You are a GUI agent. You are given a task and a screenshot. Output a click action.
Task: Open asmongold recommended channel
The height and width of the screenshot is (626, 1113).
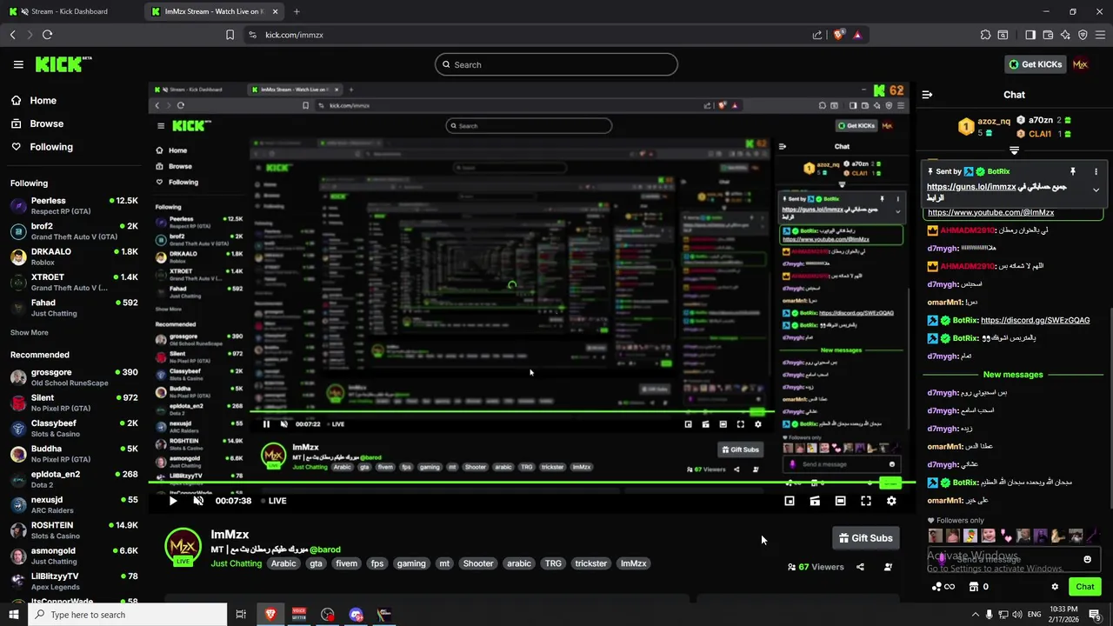(74, 556)
